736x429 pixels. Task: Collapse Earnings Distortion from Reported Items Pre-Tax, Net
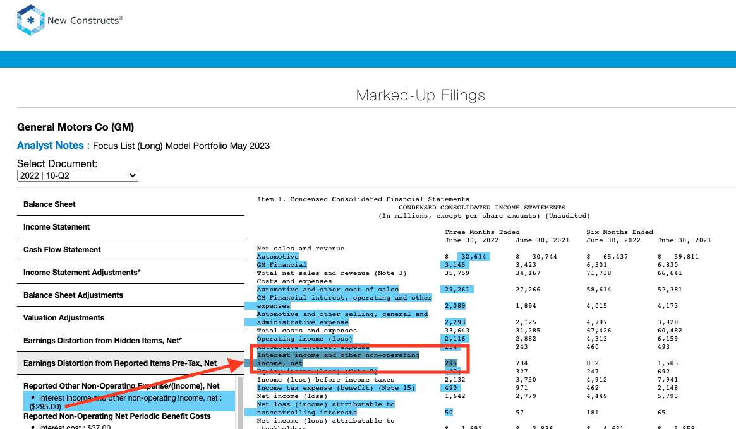(131, 363)
